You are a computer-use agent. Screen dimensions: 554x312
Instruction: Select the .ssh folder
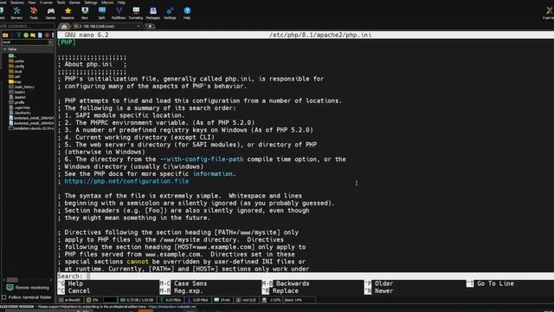coord(15,76)
